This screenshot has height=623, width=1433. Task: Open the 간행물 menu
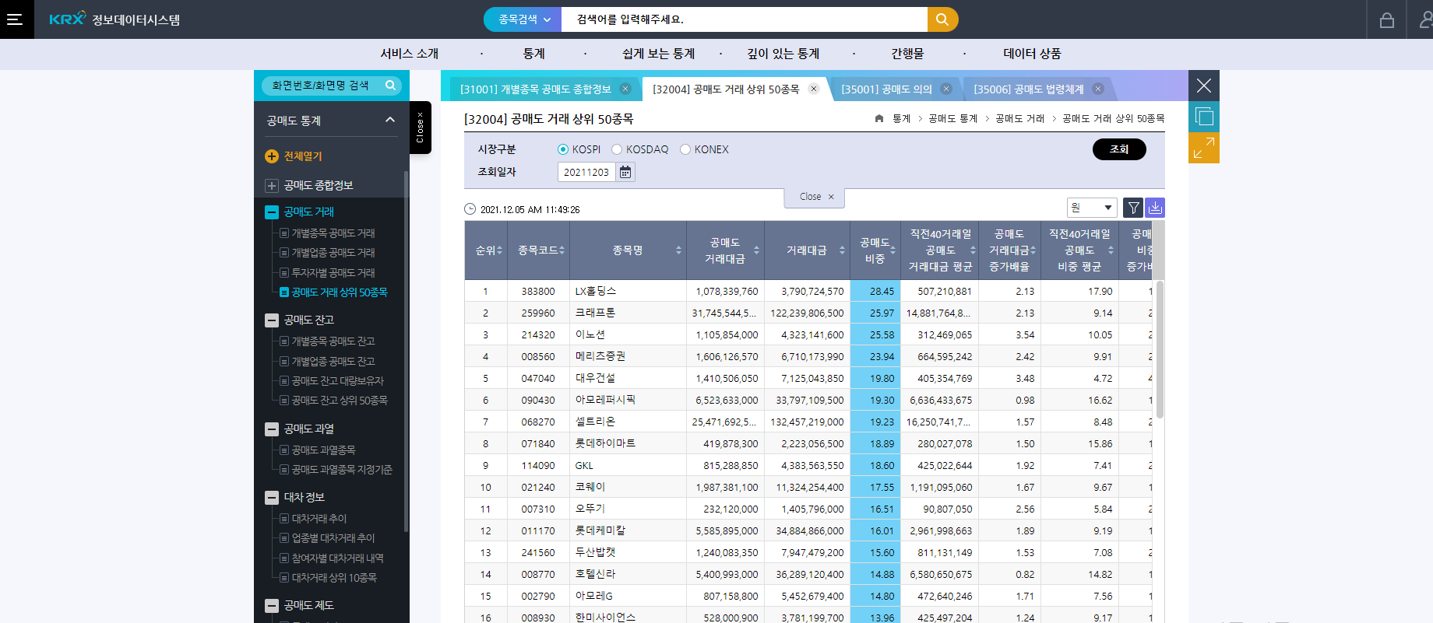point(907,54)
